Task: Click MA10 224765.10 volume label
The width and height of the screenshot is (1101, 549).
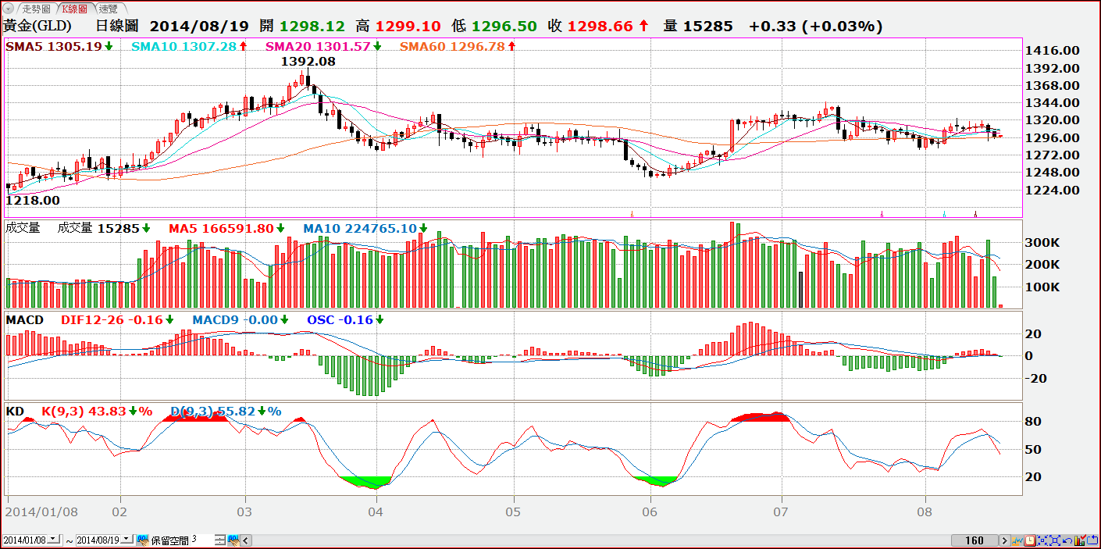Action: point(360,229)
